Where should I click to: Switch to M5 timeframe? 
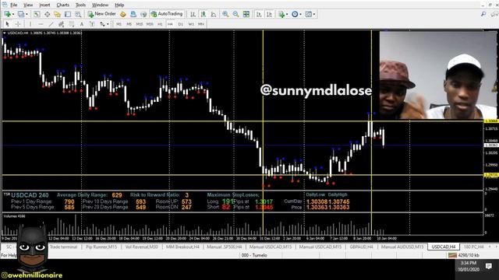pyautogui.click(x=129, y=24)
